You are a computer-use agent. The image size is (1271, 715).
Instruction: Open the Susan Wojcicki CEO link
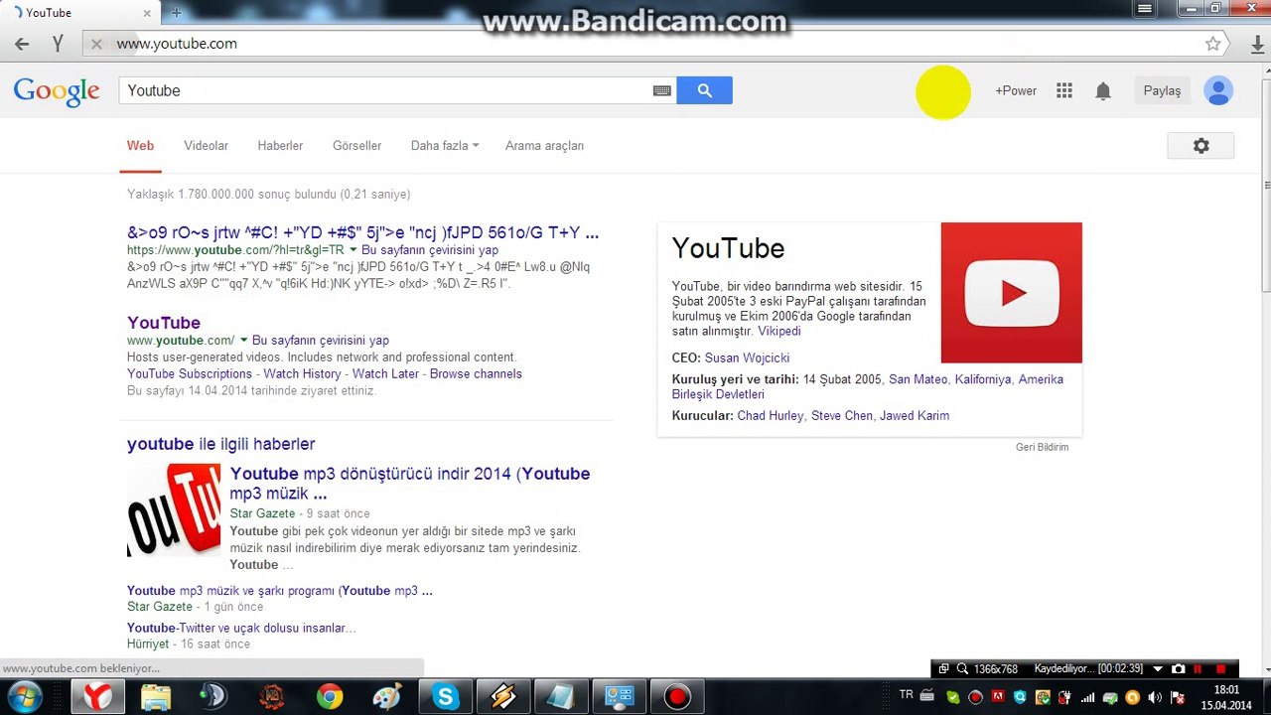click(x=747, y=357)
